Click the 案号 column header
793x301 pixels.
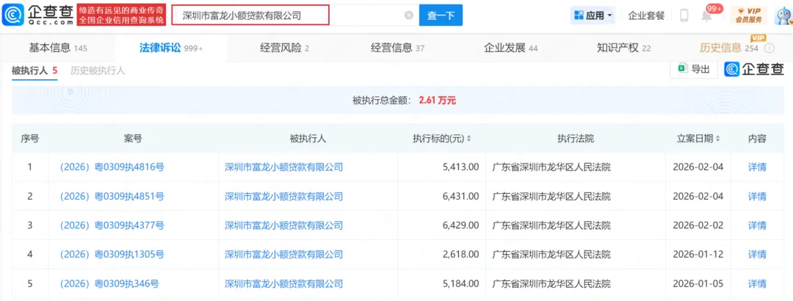click(132, 139)
